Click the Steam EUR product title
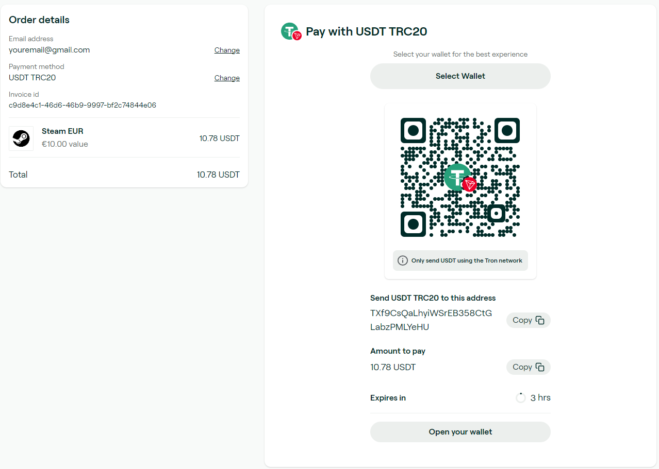This screenshot has height=469, width=659. pyautogui.click(x=62, y=131)
